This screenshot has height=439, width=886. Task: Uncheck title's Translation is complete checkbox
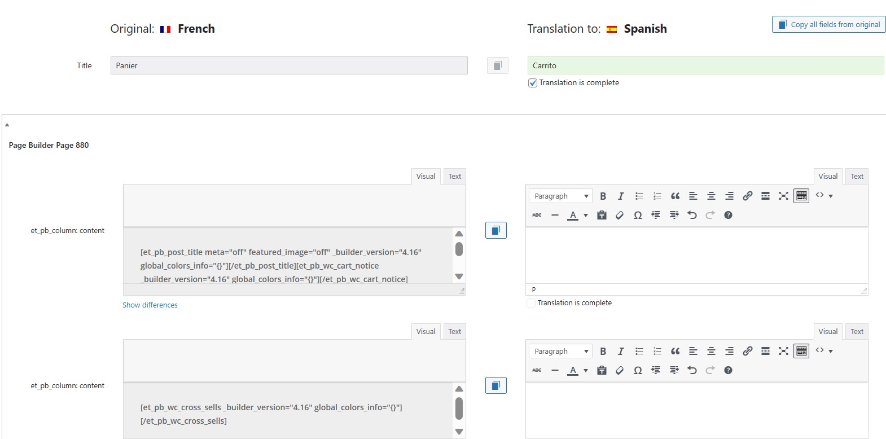[x=533, y=83]
